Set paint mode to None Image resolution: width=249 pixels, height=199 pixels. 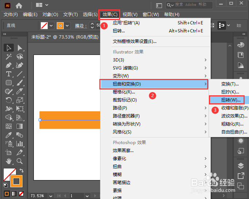[21, 194]
